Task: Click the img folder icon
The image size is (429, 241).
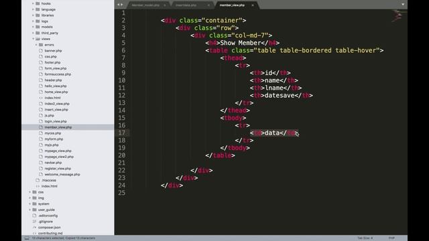Action: coord(34,198)
